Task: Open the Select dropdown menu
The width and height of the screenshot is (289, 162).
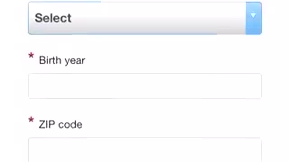Action: [x=145, y=18]
